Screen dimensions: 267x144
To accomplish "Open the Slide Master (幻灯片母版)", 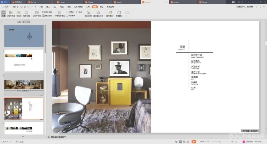I will pyautogui.click(x=37, y=14).
